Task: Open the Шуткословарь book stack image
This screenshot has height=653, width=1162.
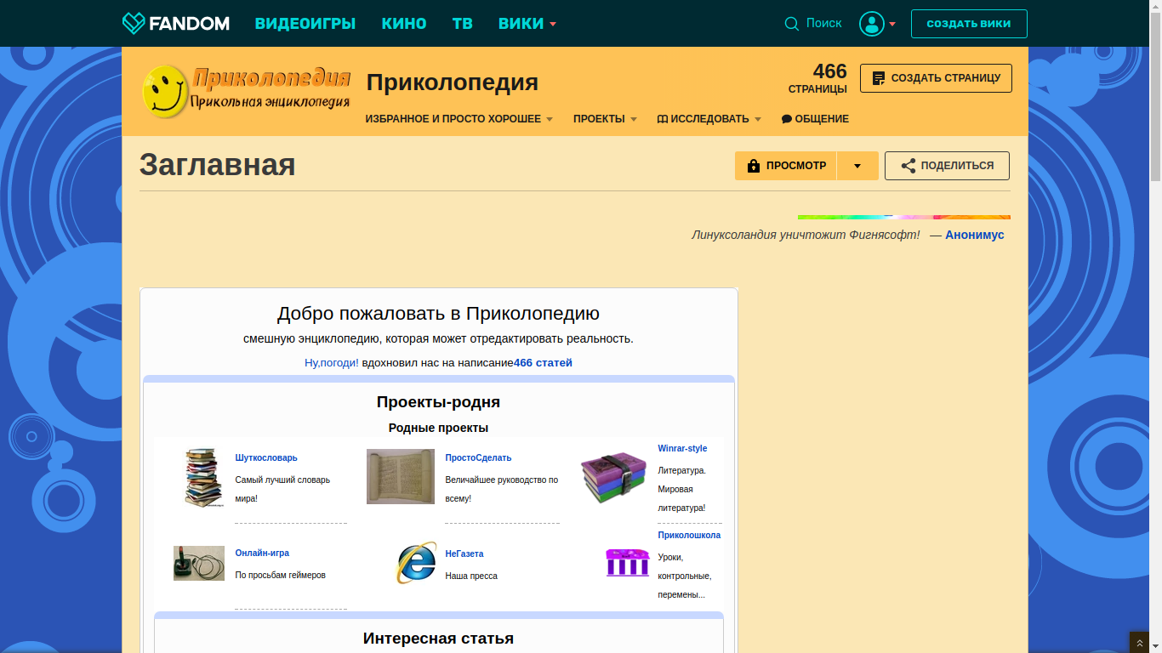Action: pyautogui.click(x=203, y=477)
